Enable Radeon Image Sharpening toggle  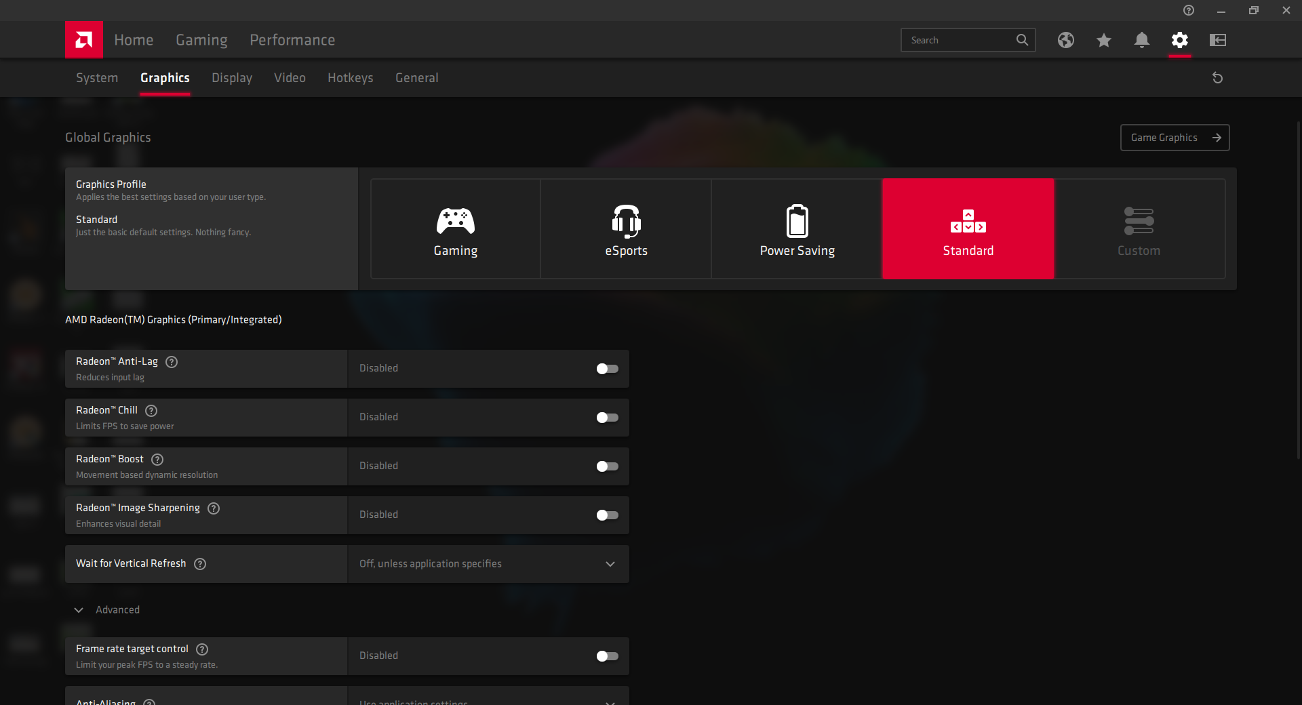(x=607, y=515)
